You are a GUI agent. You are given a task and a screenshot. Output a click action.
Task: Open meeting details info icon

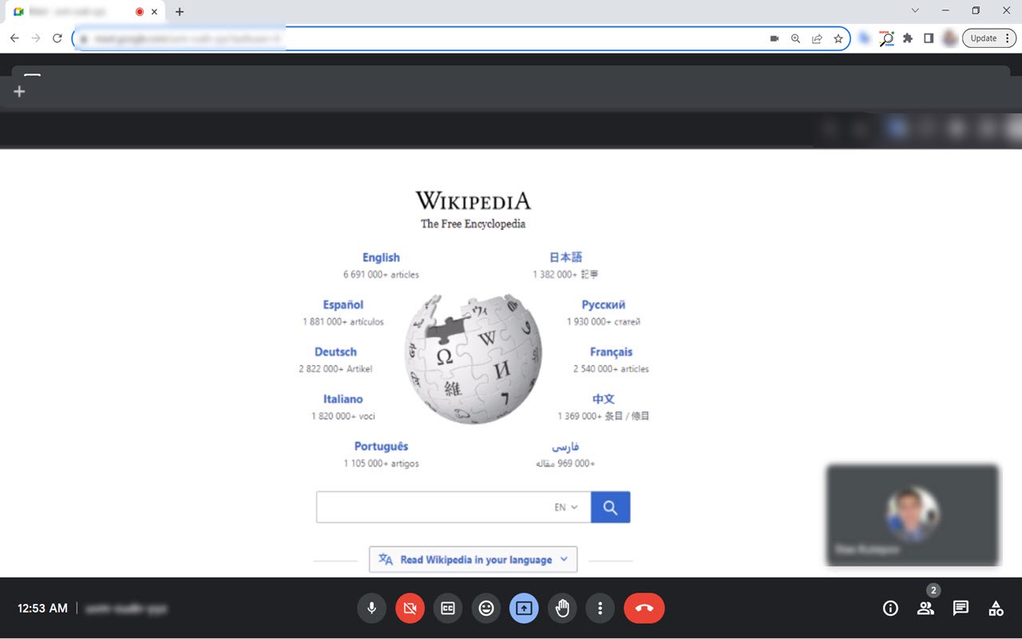point(890,608)
